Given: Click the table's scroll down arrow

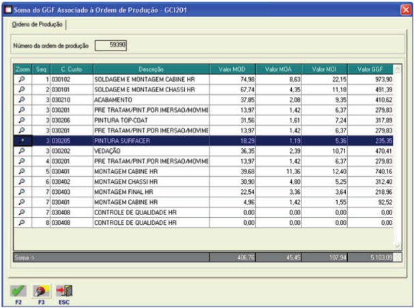Looking at the screenshot, I should (x=398, y=246).
